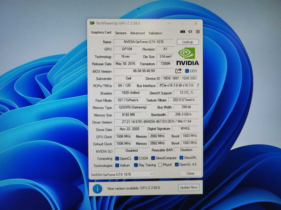Click the GPU-Z screenshot camera icon
The image size is (281, 210).
[x=183, y=31]
